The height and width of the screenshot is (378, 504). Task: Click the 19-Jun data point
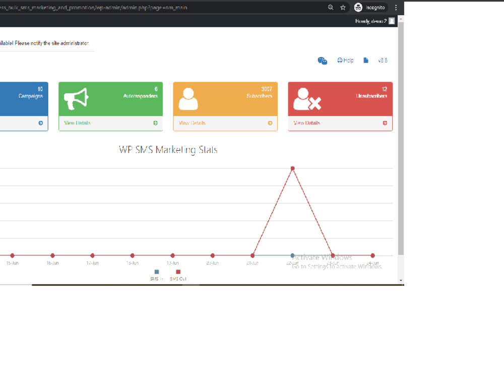pos(172,256)
